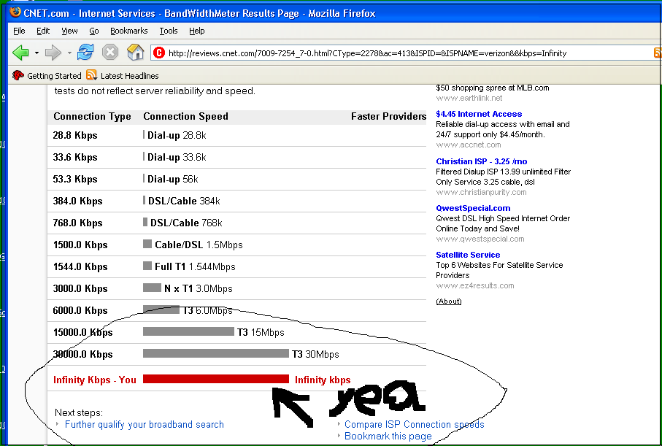
Task: Open the Latest Headlines feed bookmark
Action: pyautogui.click(x=123, y=76)
